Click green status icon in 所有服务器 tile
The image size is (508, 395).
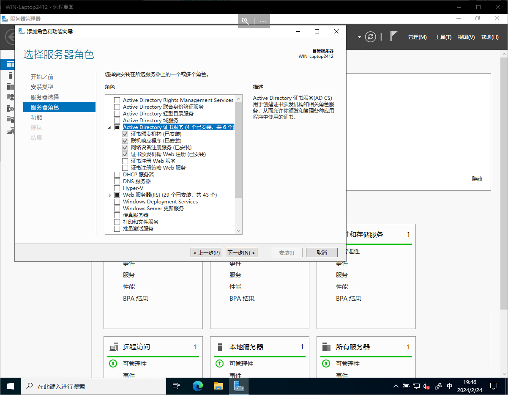point(326,363)
